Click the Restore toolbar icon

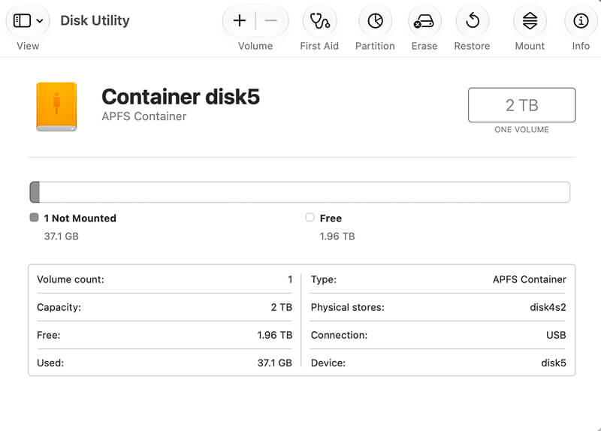(473, 21)
